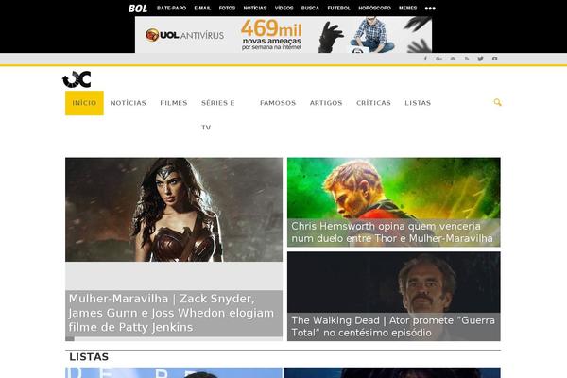The width and height of the screenshot is (567, 378).
Task: Open the LISTAS menu item
Action: pos(418,103)
